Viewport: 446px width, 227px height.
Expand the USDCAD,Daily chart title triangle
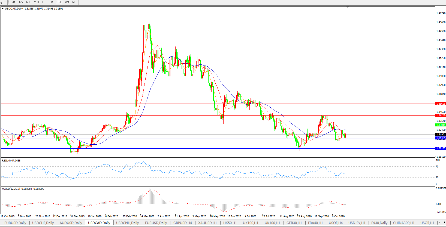pos(3,9)
